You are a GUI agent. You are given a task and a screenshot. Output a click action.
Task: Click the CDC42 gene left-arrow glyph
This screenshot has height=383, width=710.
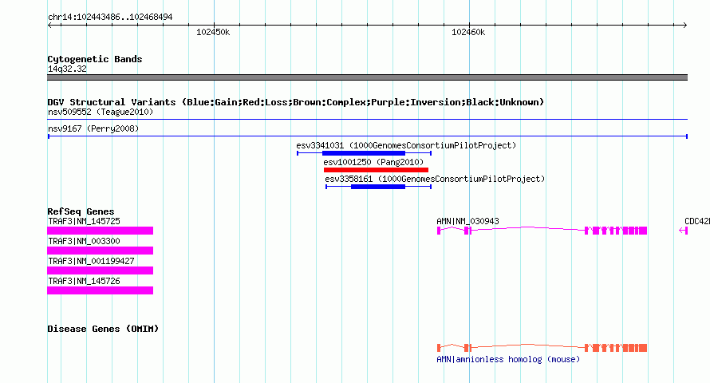pos(684,231)
